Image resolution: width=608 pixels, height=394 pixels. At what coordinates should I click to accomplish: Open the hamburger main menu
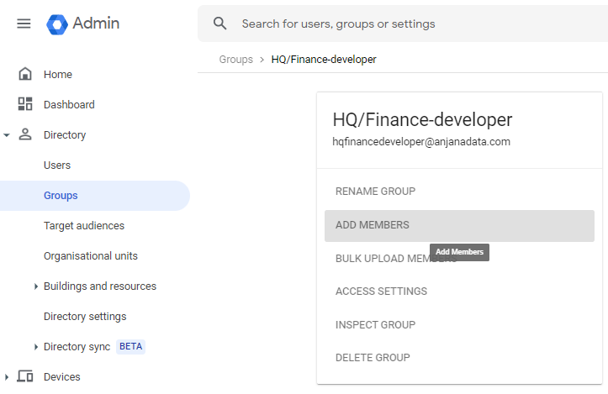coord(24,24)
